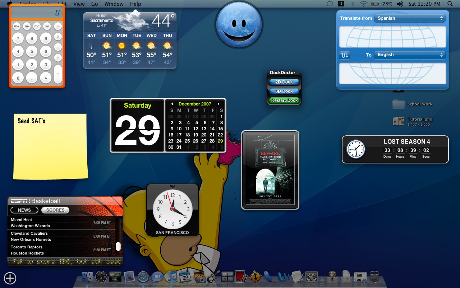Switch to SCORES tab in ESPN widget
The width and height of the screenshot is (460, 288).
point(55,210)
